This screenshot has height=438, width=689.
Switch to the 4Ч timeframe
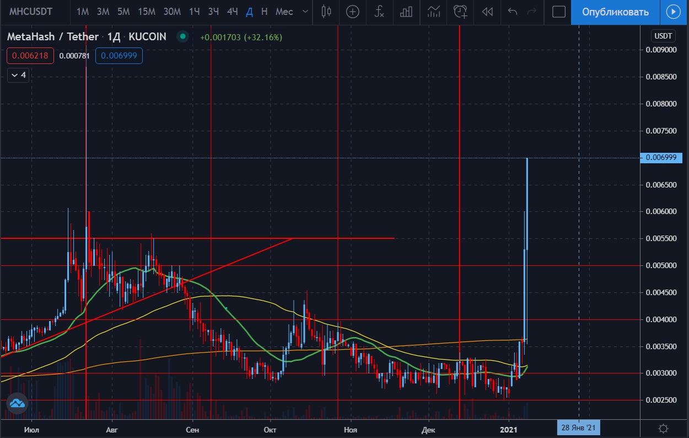(x=233, y=12)
